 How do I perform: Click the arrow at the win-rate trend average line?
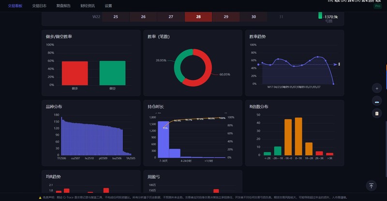pyautogui.click(x=335, y=65)
